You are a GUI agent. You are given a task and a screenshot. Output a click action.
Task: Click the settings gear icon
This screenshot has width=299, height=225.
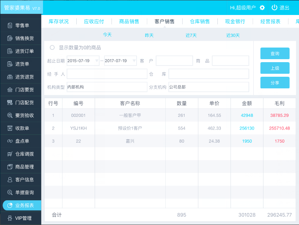click(262, 7)
